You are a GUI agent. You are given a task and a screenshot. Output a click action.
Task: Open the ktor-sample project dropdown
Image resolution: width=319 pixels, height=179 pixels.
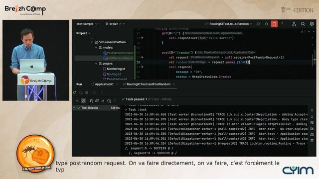87,24
